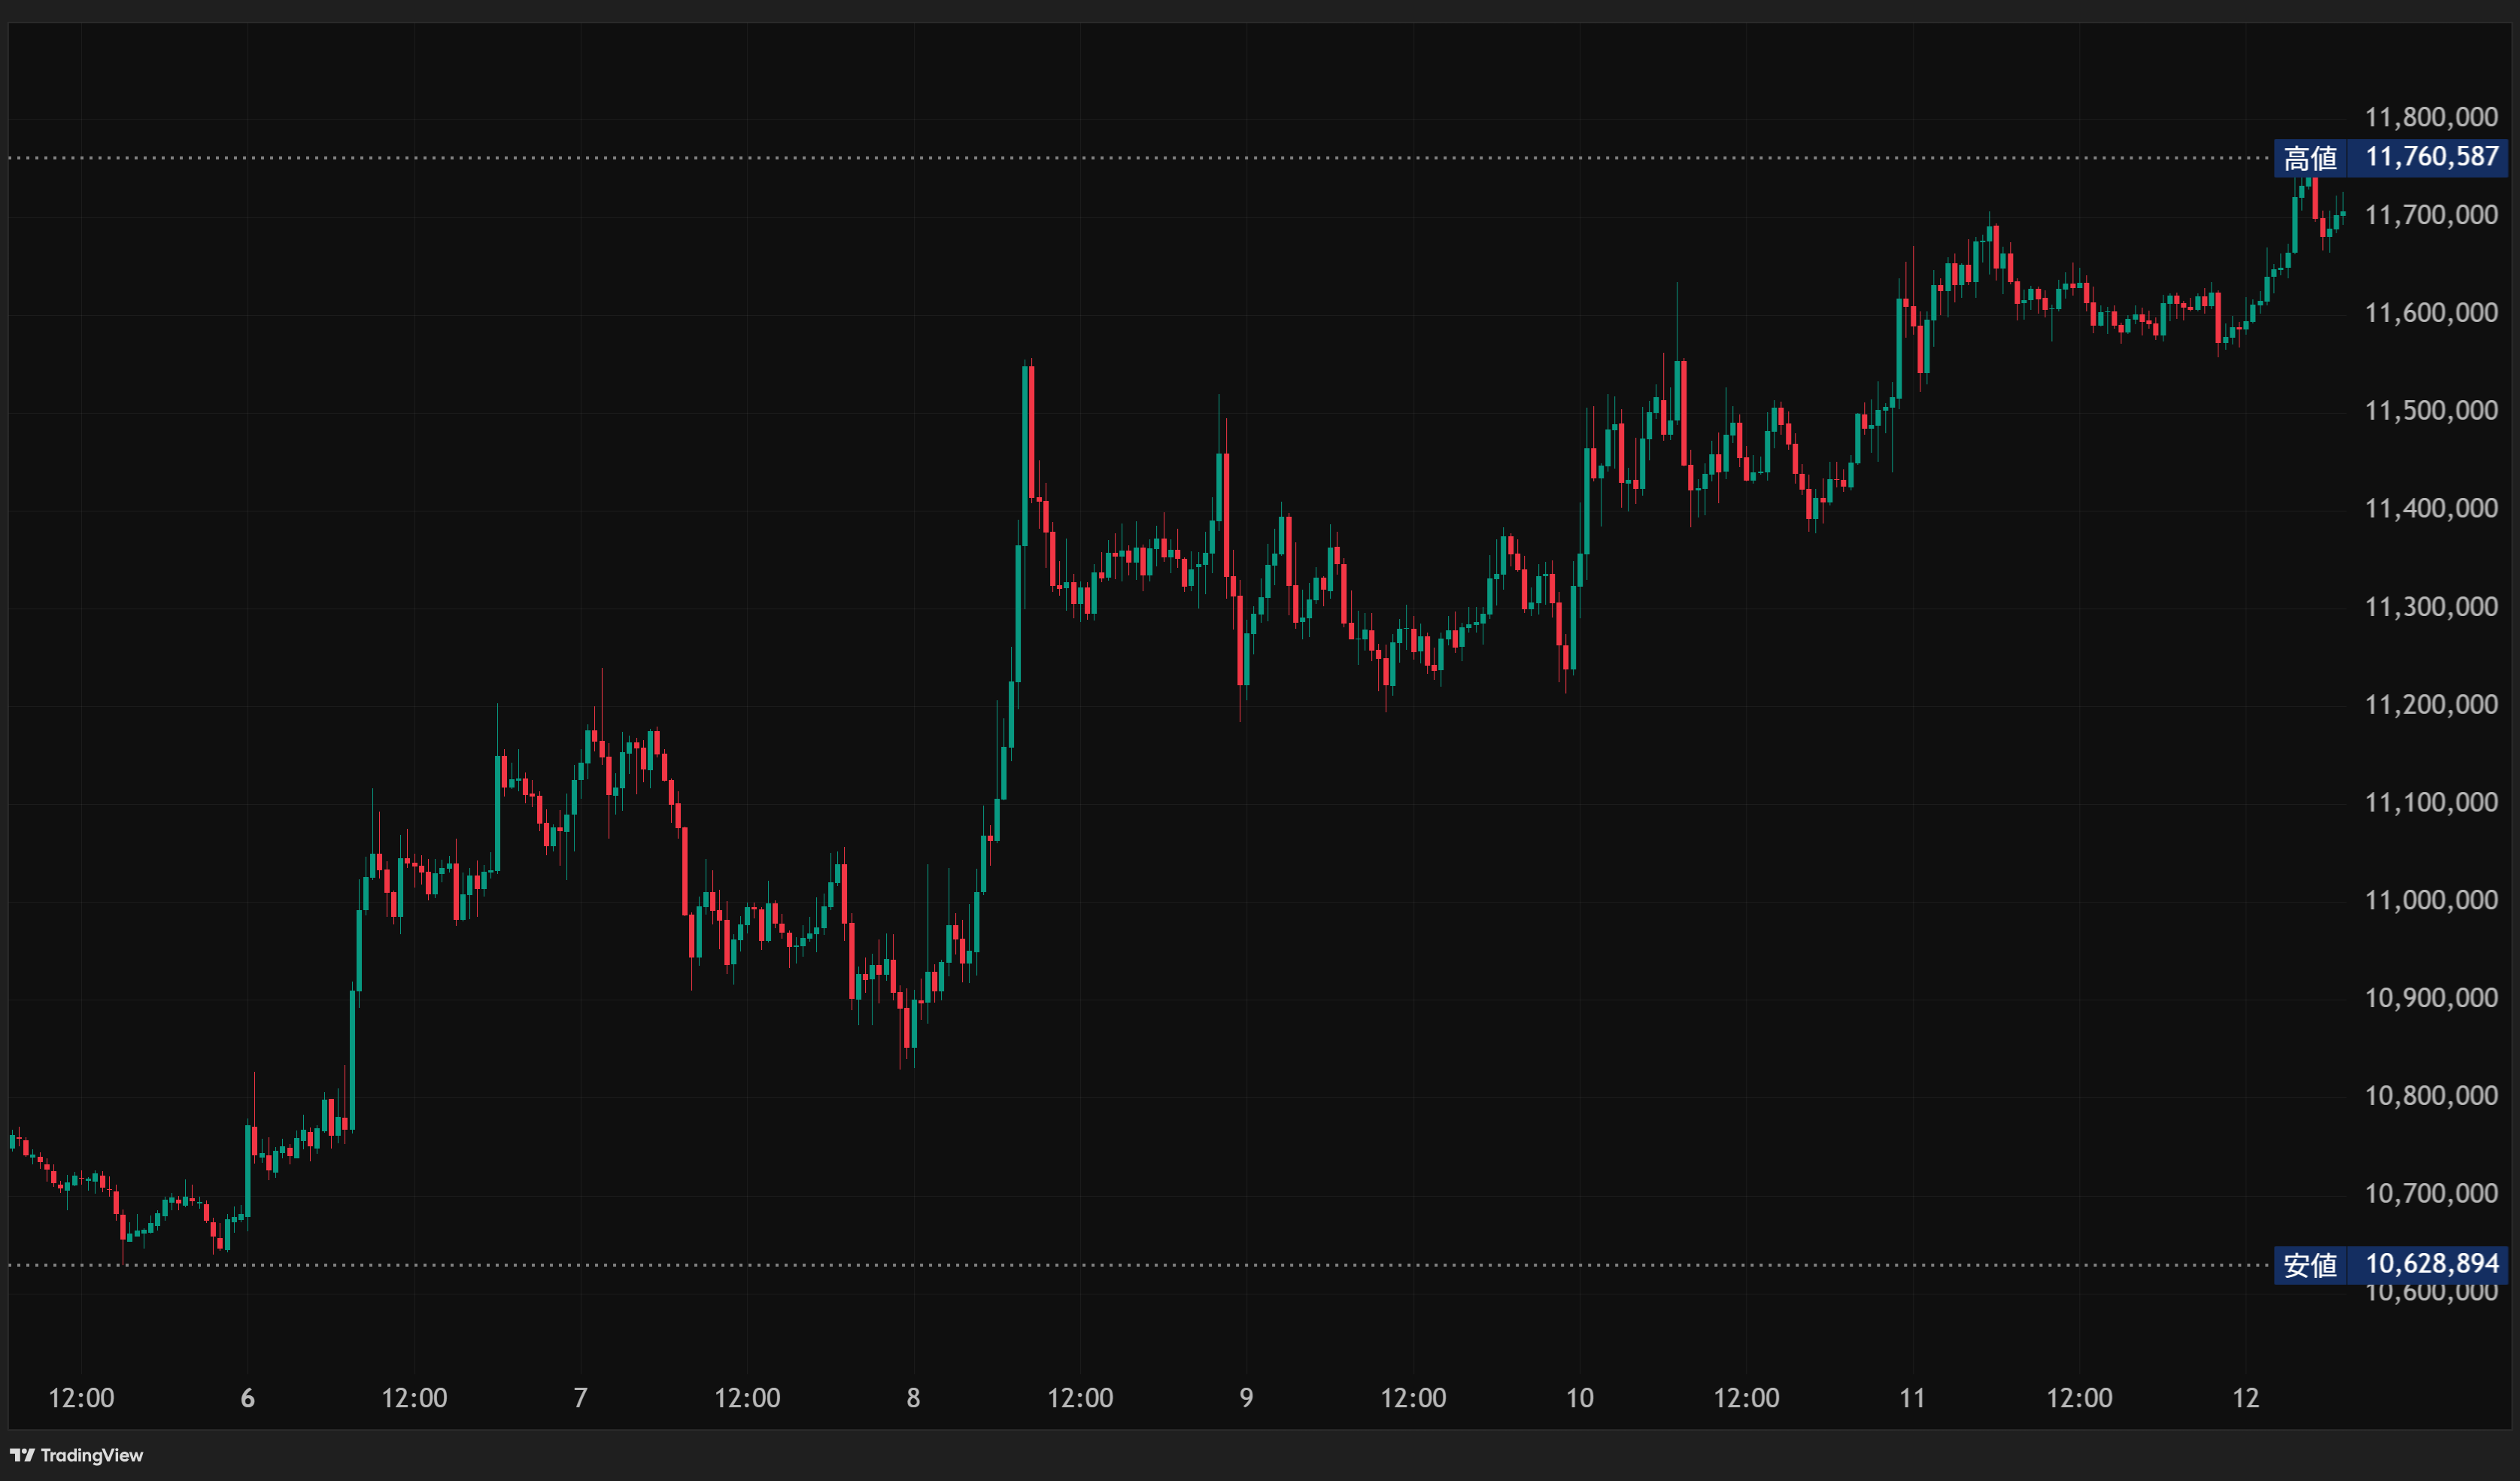The image size is (2520, 1481).
Task: Click the 11,500,000 price axis label
Action: (x=2431, y=411)
